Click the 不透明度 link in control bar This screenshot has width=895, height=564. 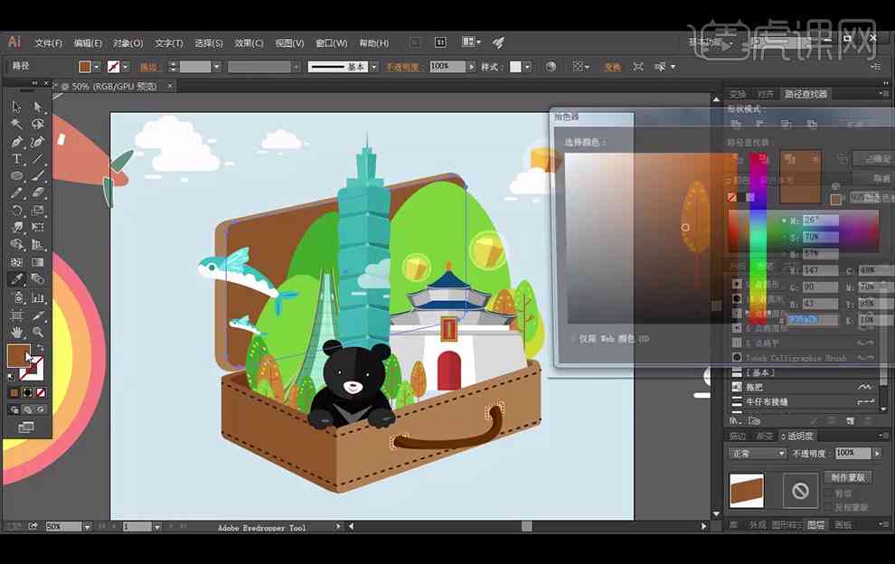click(x=402, y=68)
